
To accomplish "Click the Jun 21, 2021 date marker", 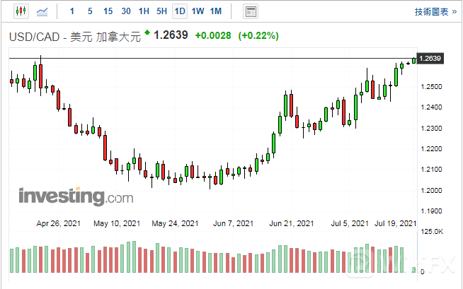I will [x=292, y=223].
